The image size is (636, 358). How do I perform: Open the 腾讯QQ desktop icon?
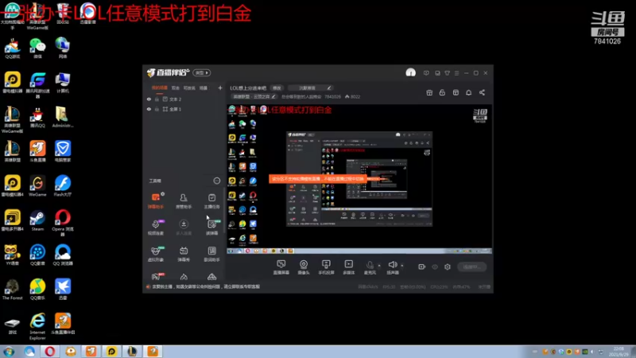tap(37, 117)
